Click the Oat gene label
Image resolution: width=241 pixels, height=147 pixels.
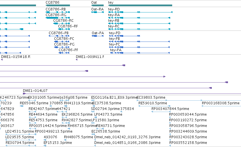coord(94,3)
